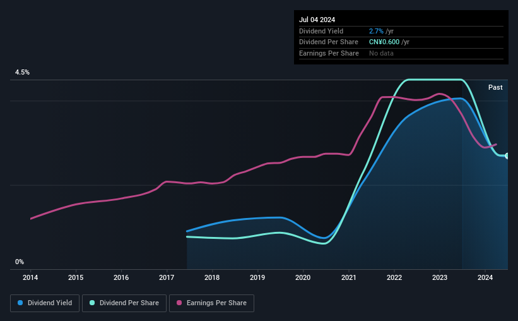Click the data point marker at chart end

coord(507,156)
